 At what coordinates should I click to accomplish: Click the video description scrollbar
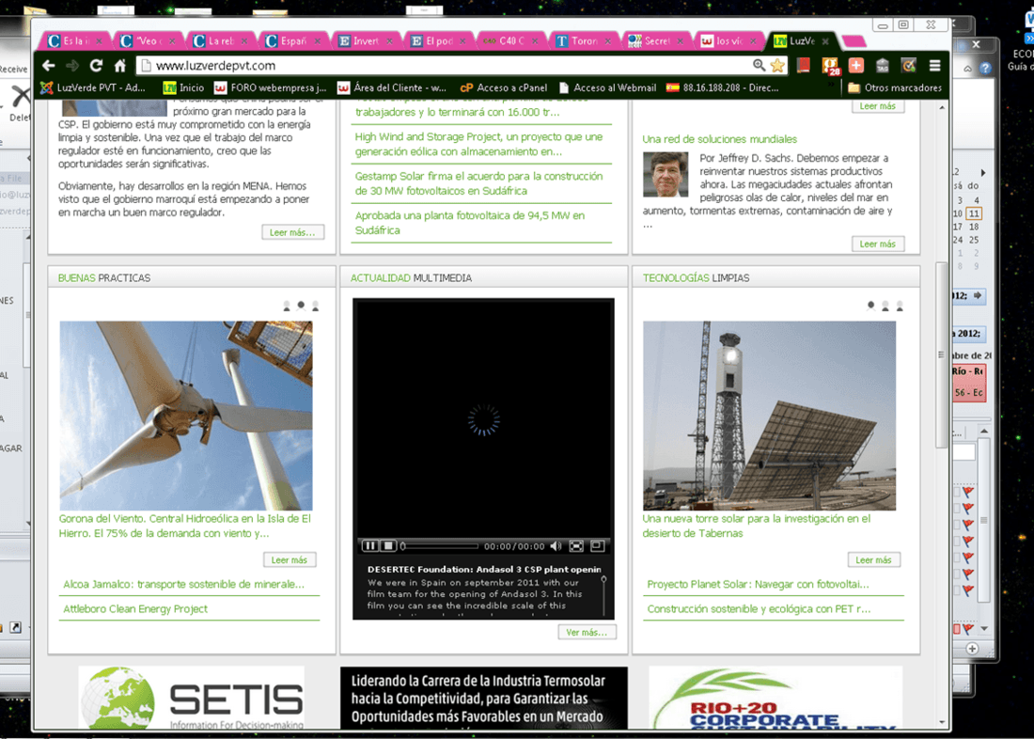pyautogui.click(x=603, y=596)
